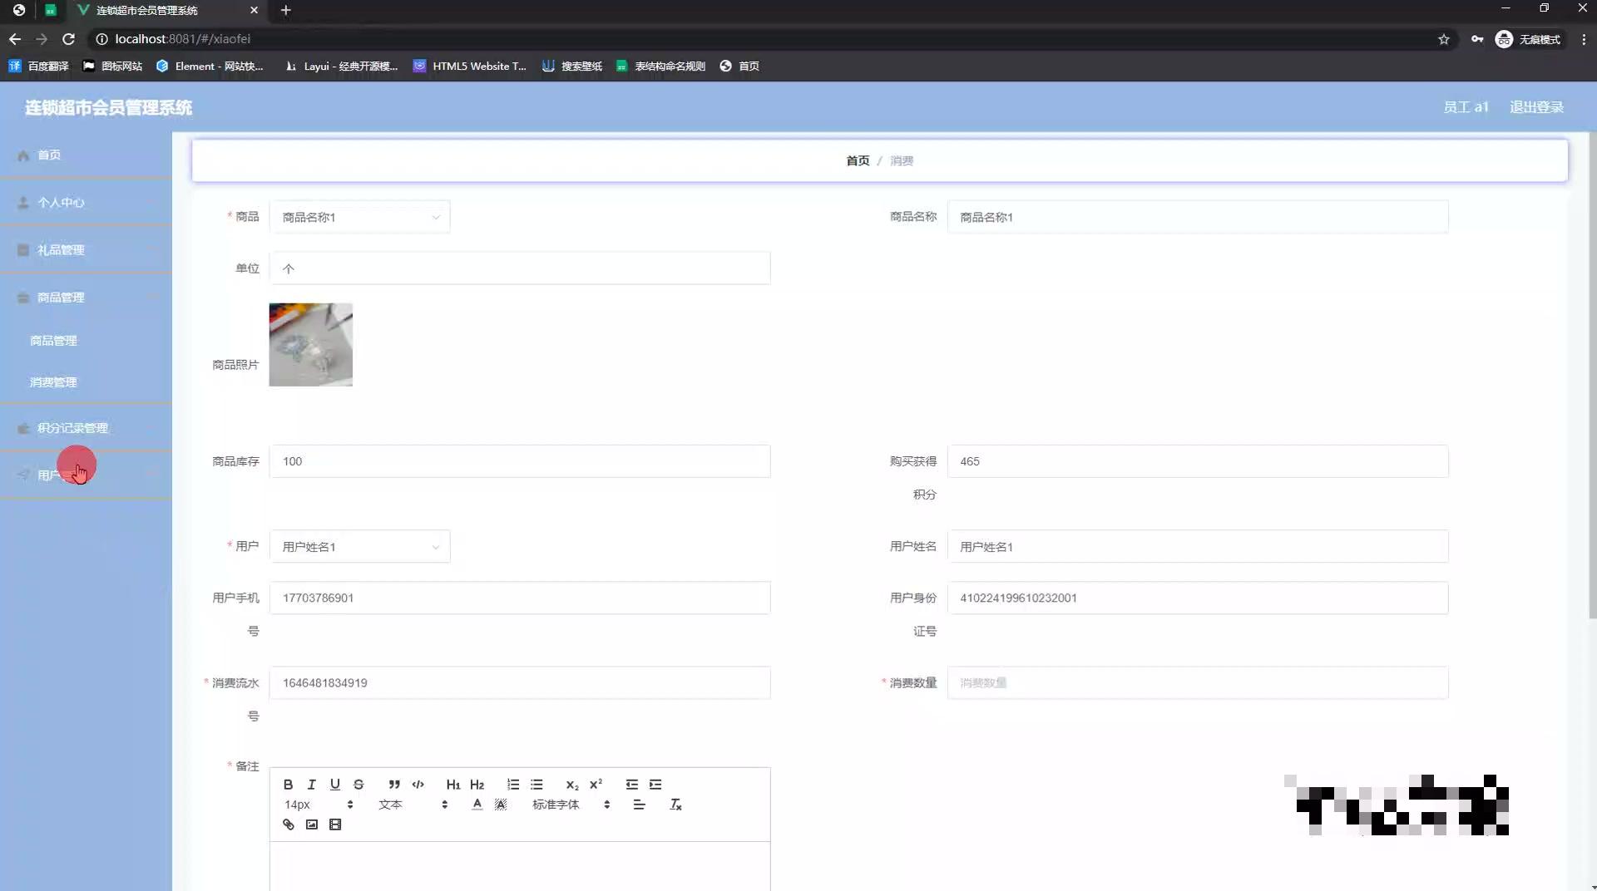This screenshot has width=1597, height=891.
Task: Insert a video in the editor
Action: (x=335, y=825)
